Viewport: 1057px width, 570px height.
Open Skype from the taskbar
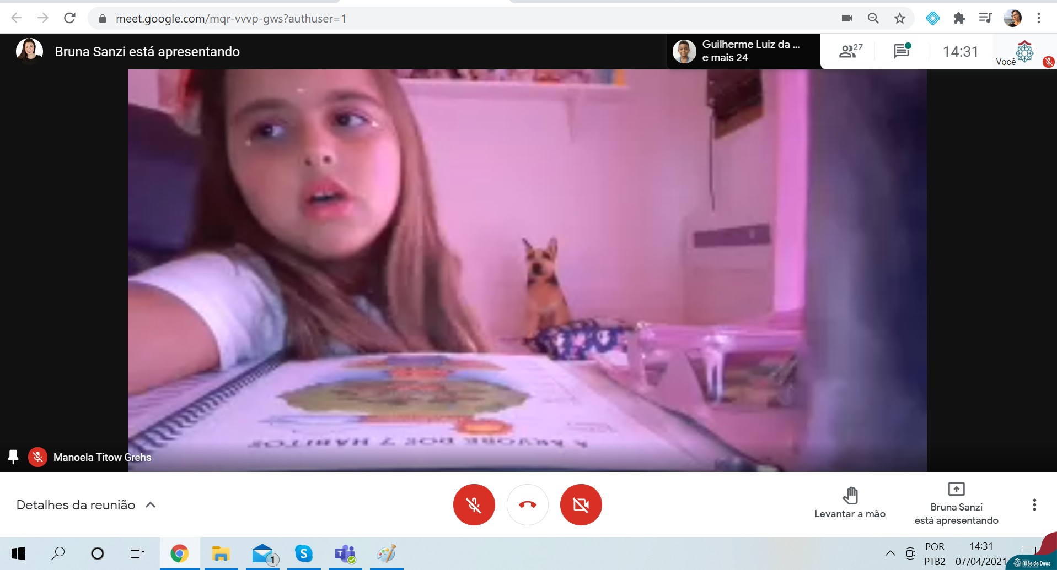point(303,553)
